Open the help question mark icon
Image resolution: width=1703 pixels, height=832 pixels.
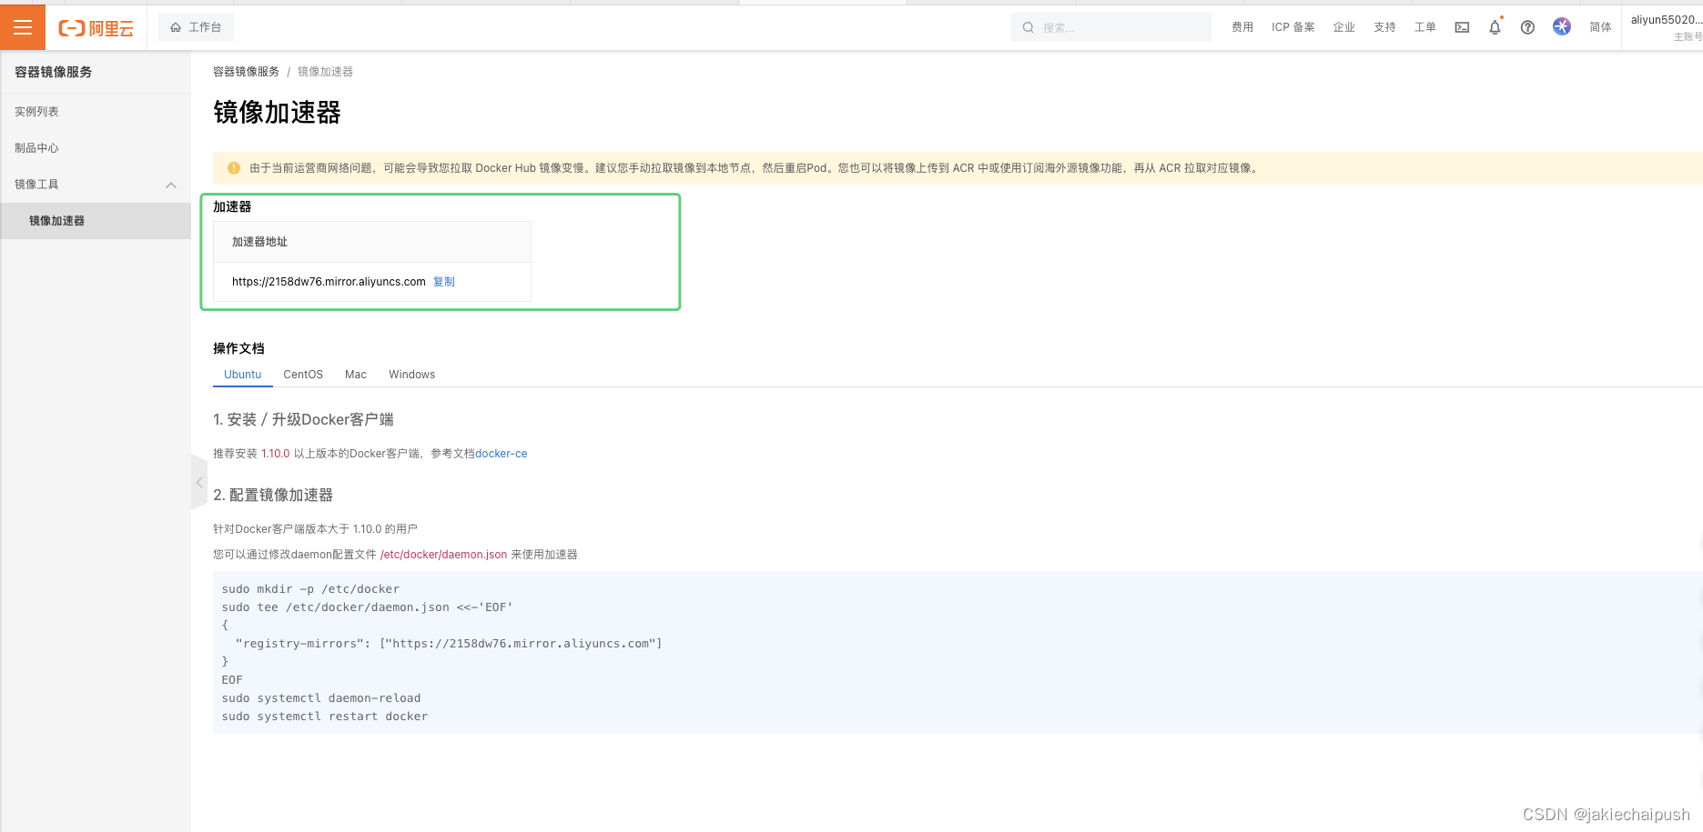click(1527, 27)
